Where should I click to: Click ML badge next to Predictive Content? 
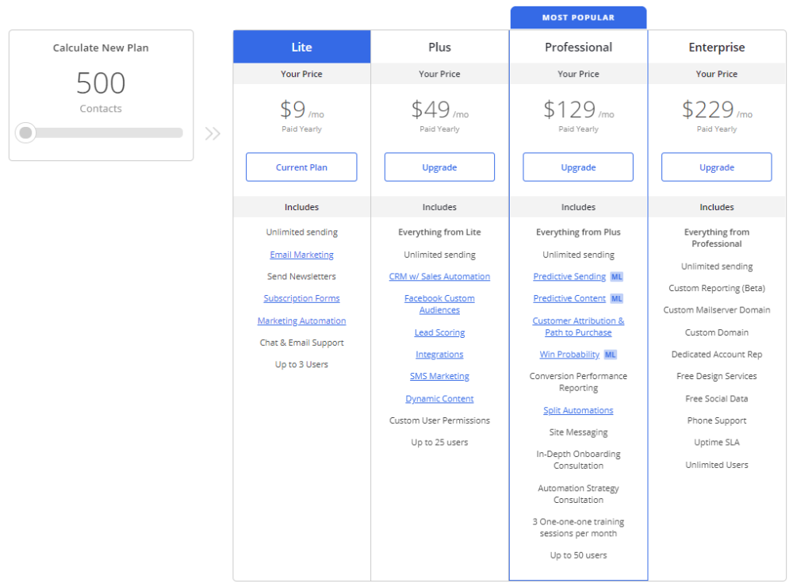tap(616, 298)
